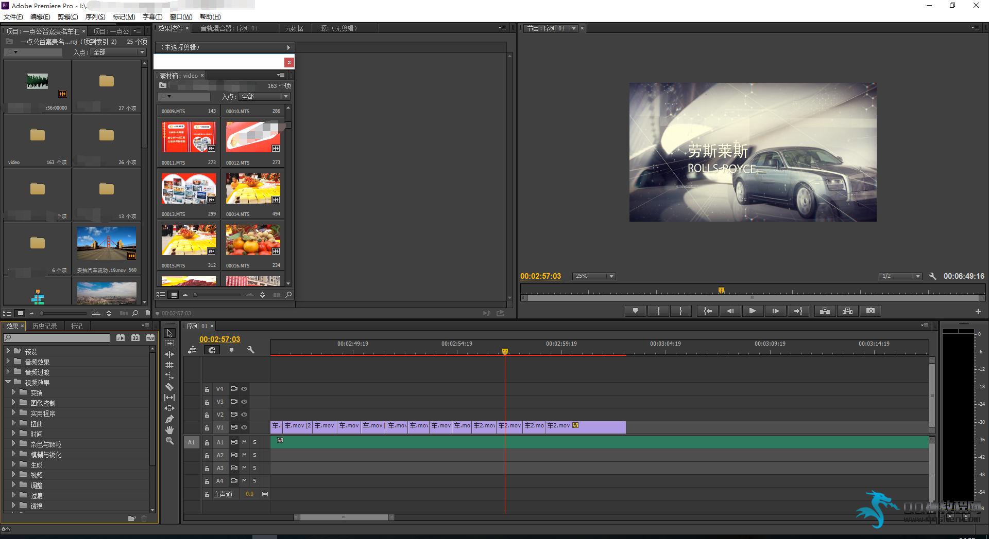The height and width of the screenshot is (539, 989).
Task: Select the Track Select tool
Action: 169,343
